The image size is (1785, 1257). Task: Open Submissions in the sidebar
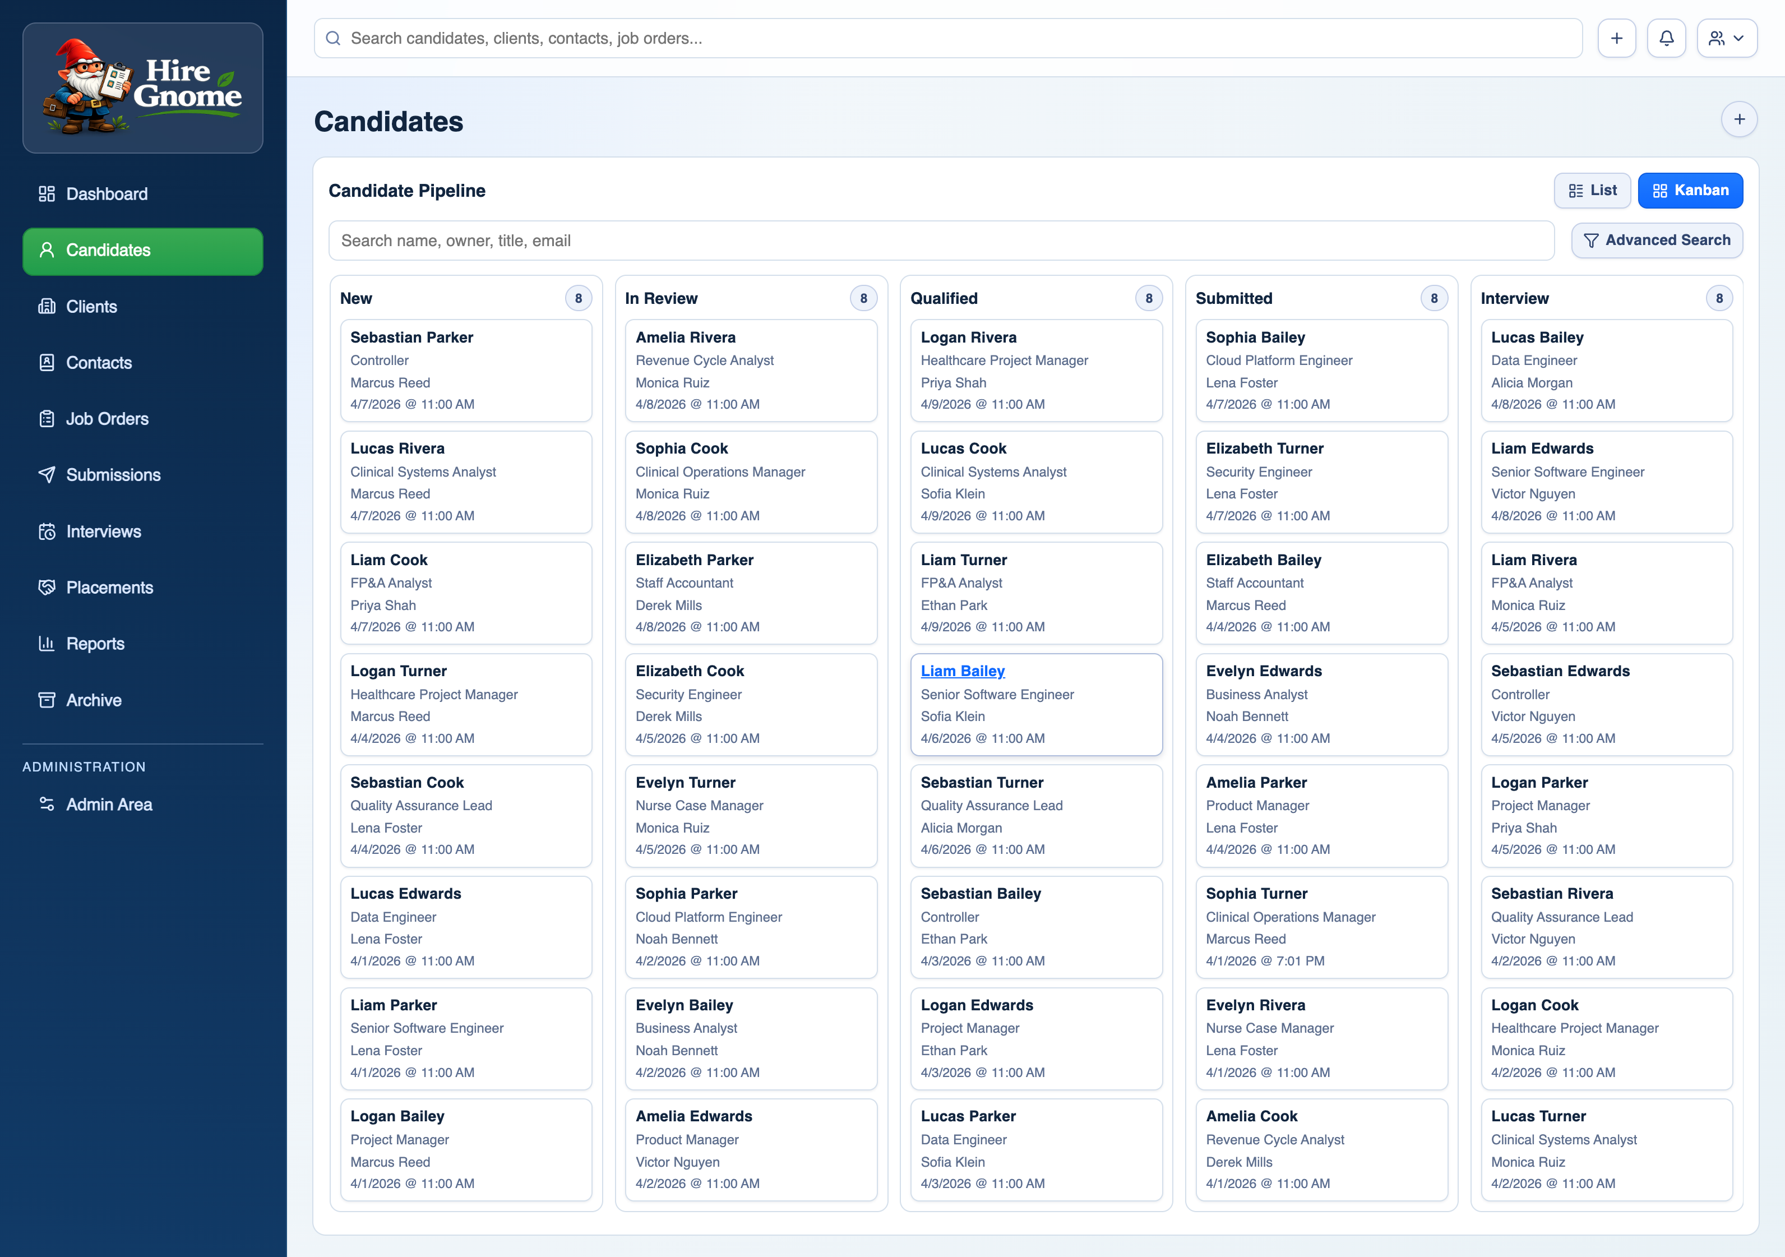coord(113,475)
